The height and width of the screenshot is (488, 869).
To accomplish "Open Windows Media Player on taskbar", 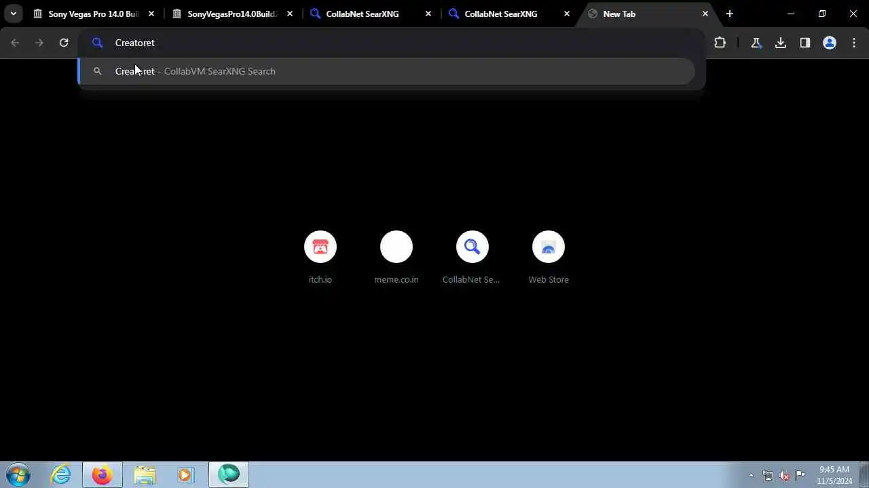I will (x=185, y=474).
